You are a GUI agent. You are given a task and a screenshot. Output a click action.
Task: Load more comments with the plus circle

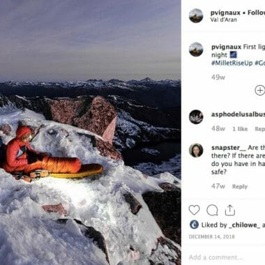260,90
